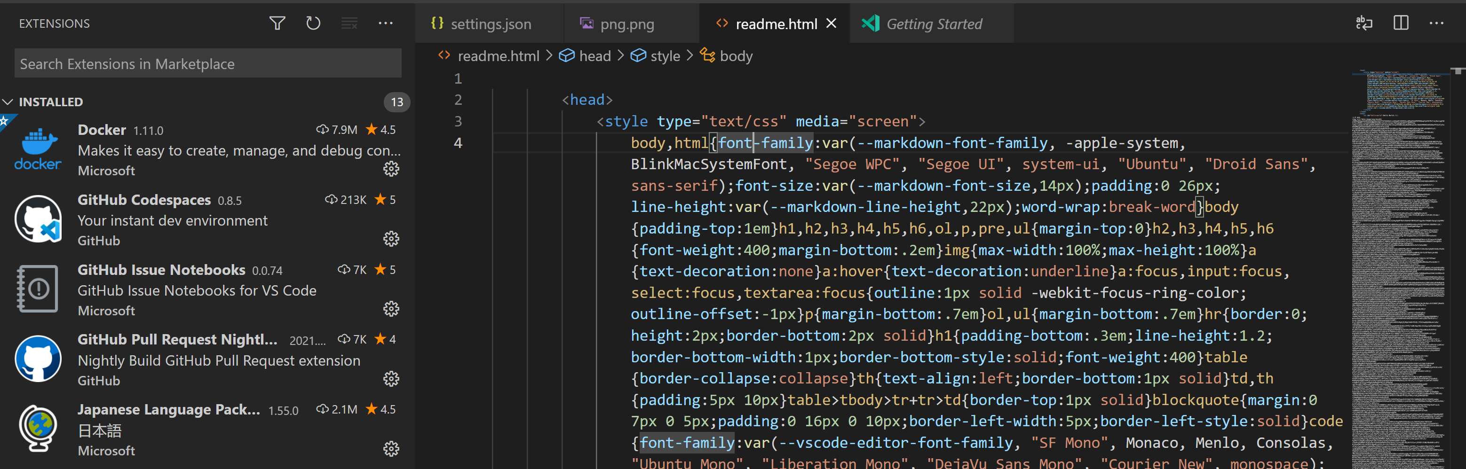1466x469 pixels.
Task: Click the Filter Extensions funnel icon
Action: coord(277,23)
